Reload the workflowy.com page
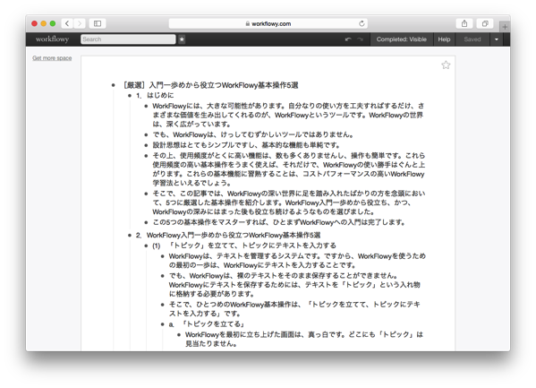The width and height of the screenshot is (536, 388). 362,23
